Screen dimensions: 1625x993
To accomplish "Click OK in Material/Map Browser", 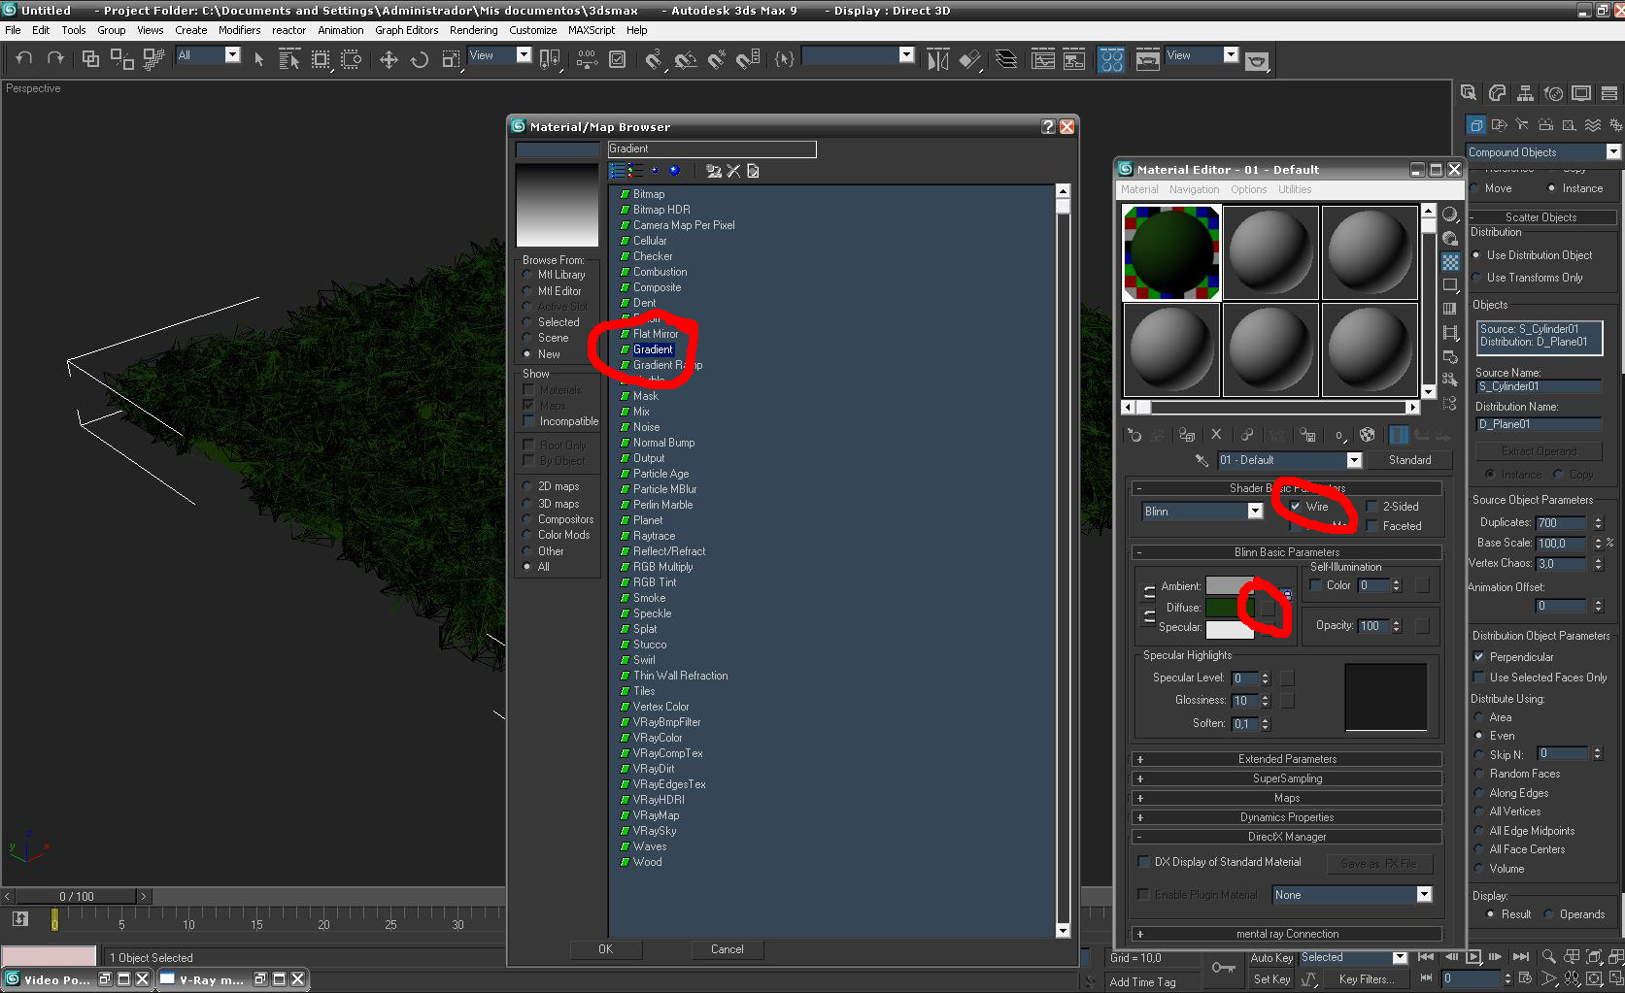I will [x=605, y=949].
